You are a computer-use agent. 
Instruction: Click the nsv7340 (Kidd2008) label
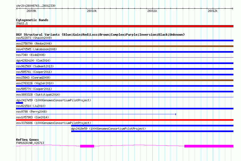[31, 55]
